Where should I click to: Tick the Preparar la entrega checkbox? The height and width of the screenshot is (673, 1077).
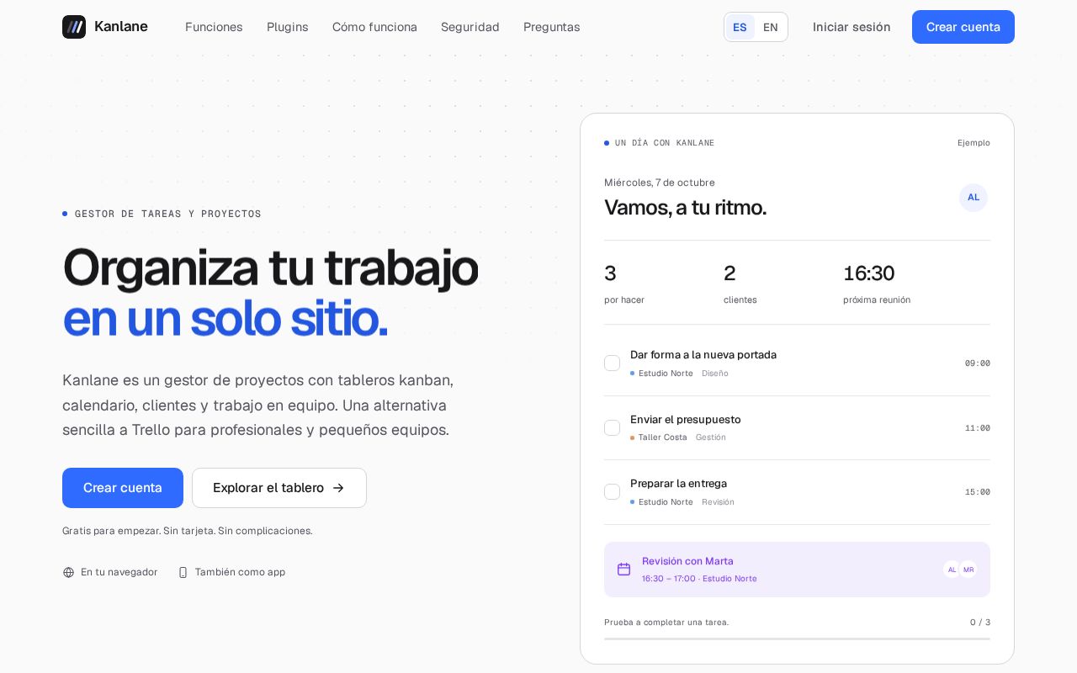tap(612, 492)
